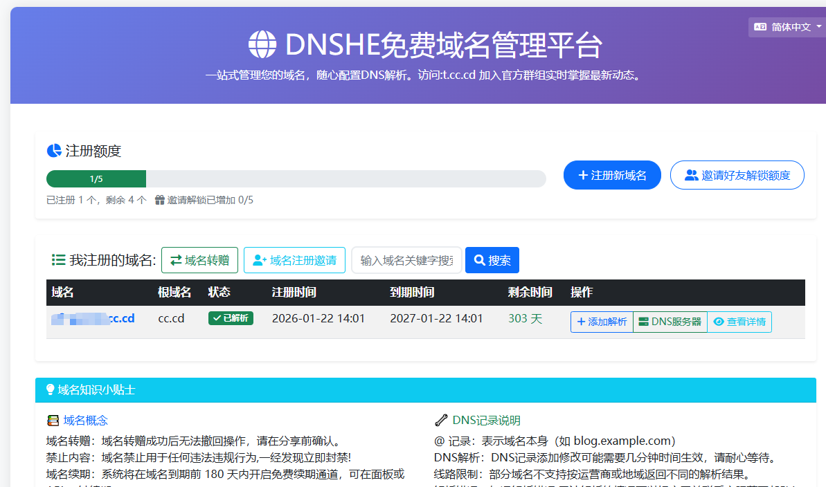Click the 已注册 1 个，剩余 4 个 text
Viewport: 826px width, 487px height.
[96, 200]
